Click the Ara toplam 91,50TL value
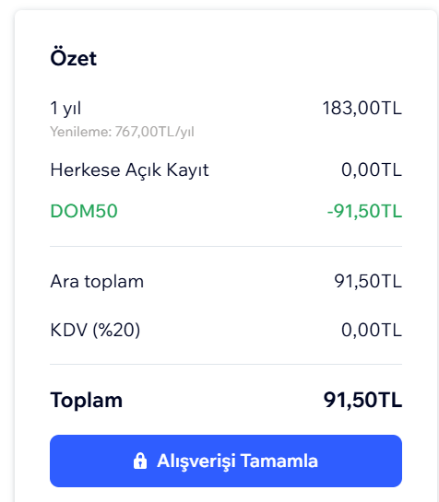The width and height of the screenshot is (439, 502). [368, 282]
